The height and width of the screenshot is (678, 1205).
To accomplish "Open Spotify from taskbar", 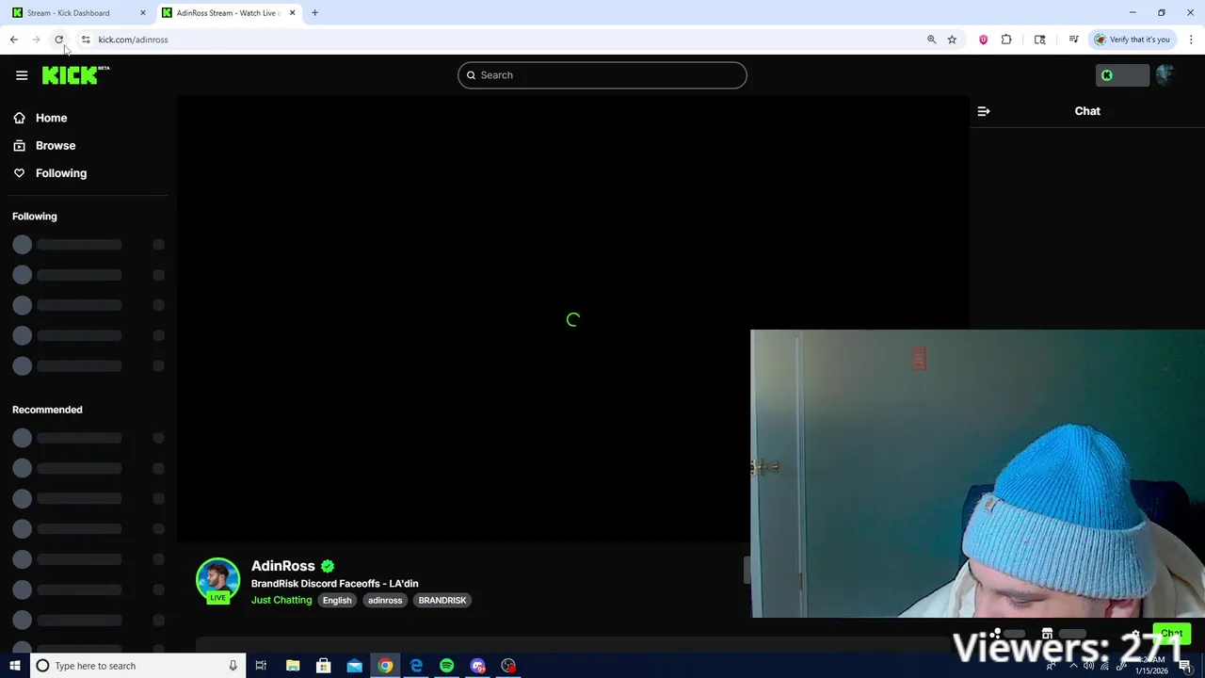I will point(446,666).
